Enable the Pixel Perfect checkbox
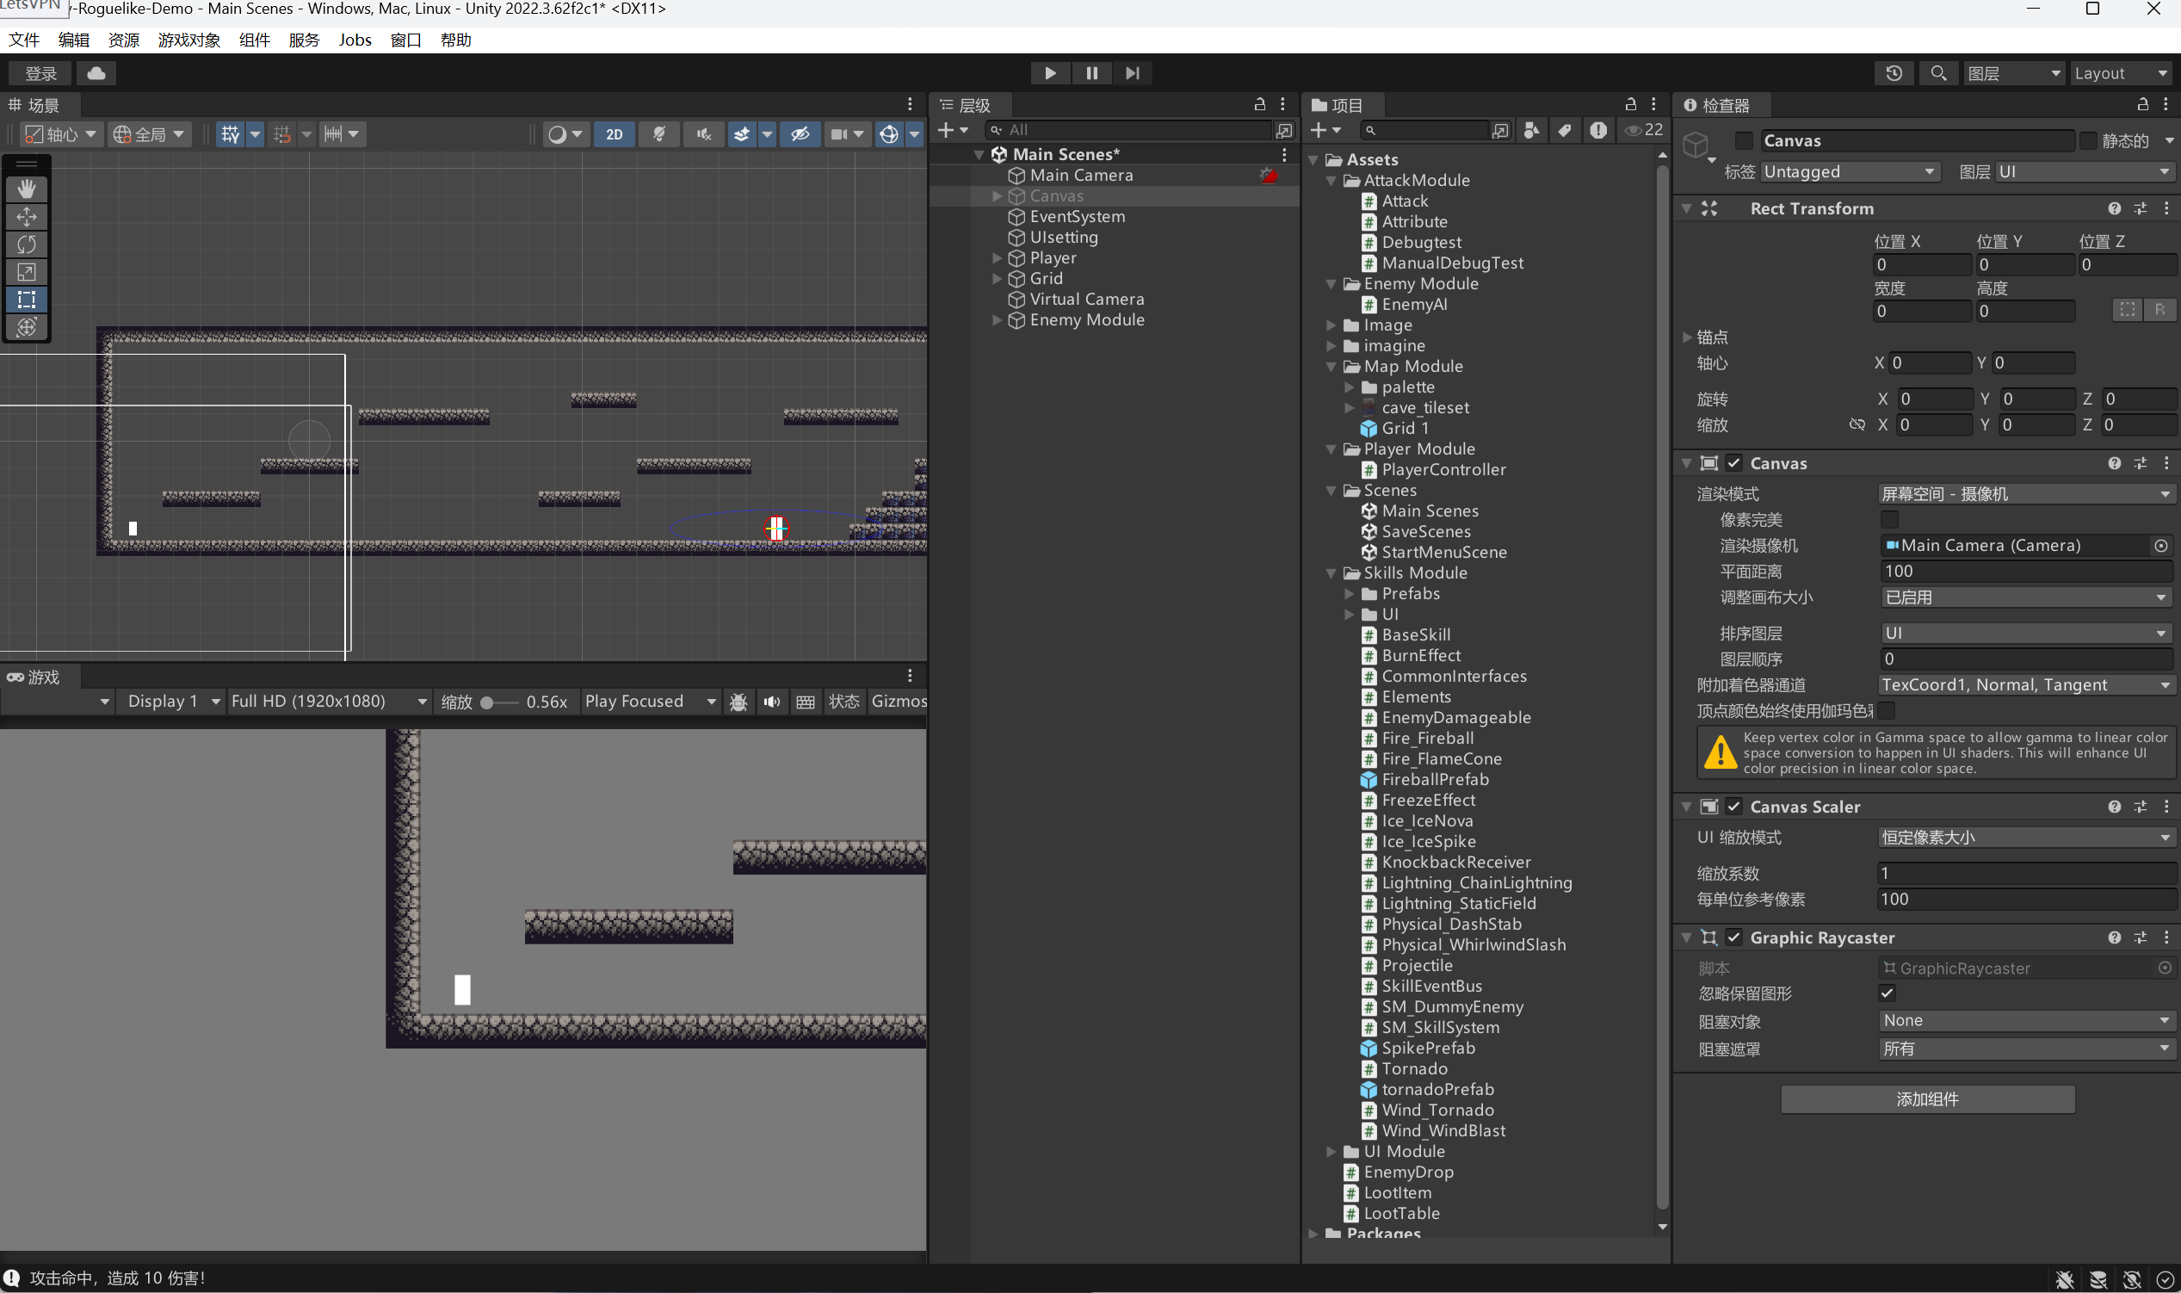The width and height of the screenshot is (2181, 1293). point(1888,520)
